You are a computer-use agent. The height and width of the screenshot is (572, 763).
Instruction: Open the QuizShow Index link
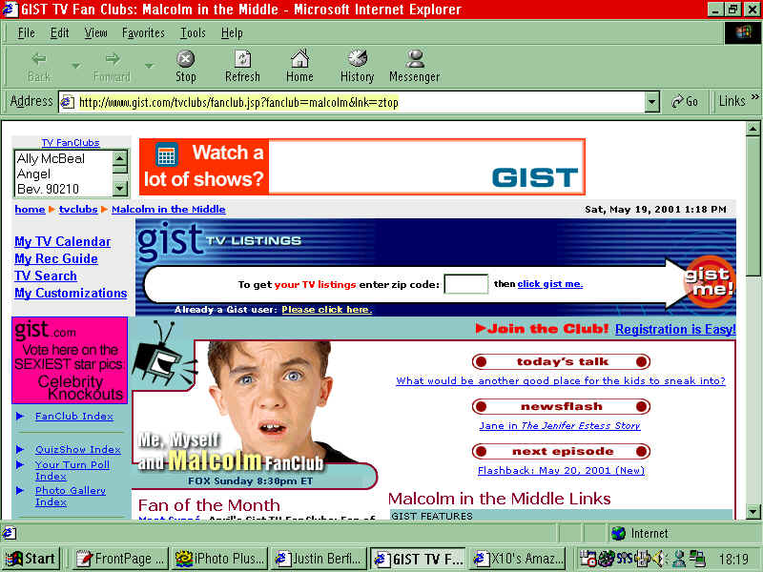78,449
